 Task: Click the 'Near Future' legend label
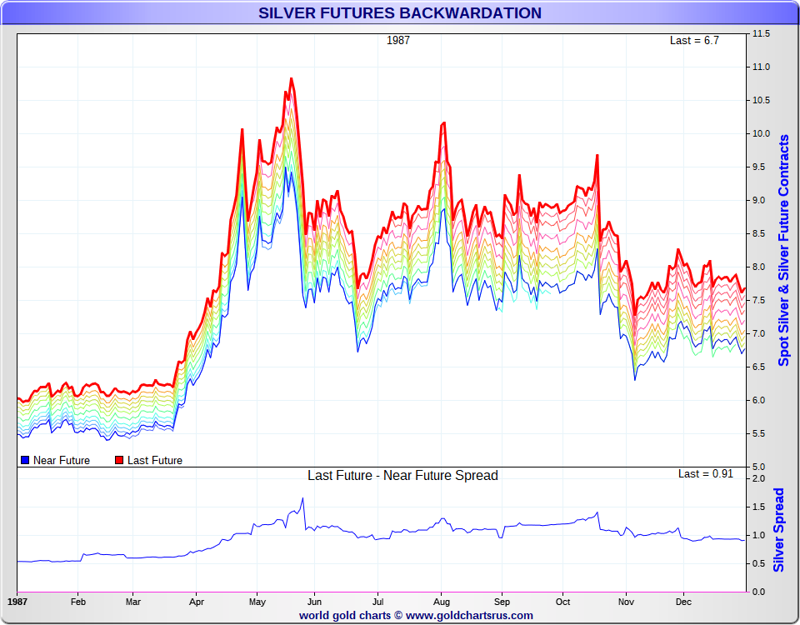pyautogui.click(x=61, y=460)
